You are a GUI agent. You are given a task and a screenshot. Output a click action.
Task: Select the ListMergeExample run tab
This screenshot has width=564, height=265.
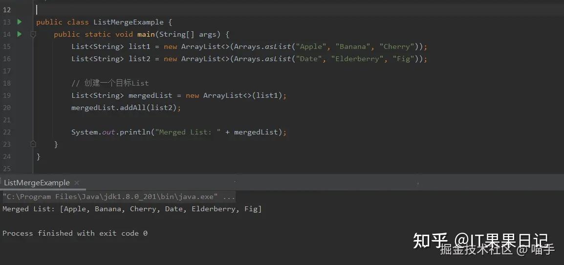tap(37, 182)
